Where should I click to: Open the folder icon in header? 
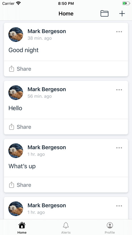pos(104,14)
